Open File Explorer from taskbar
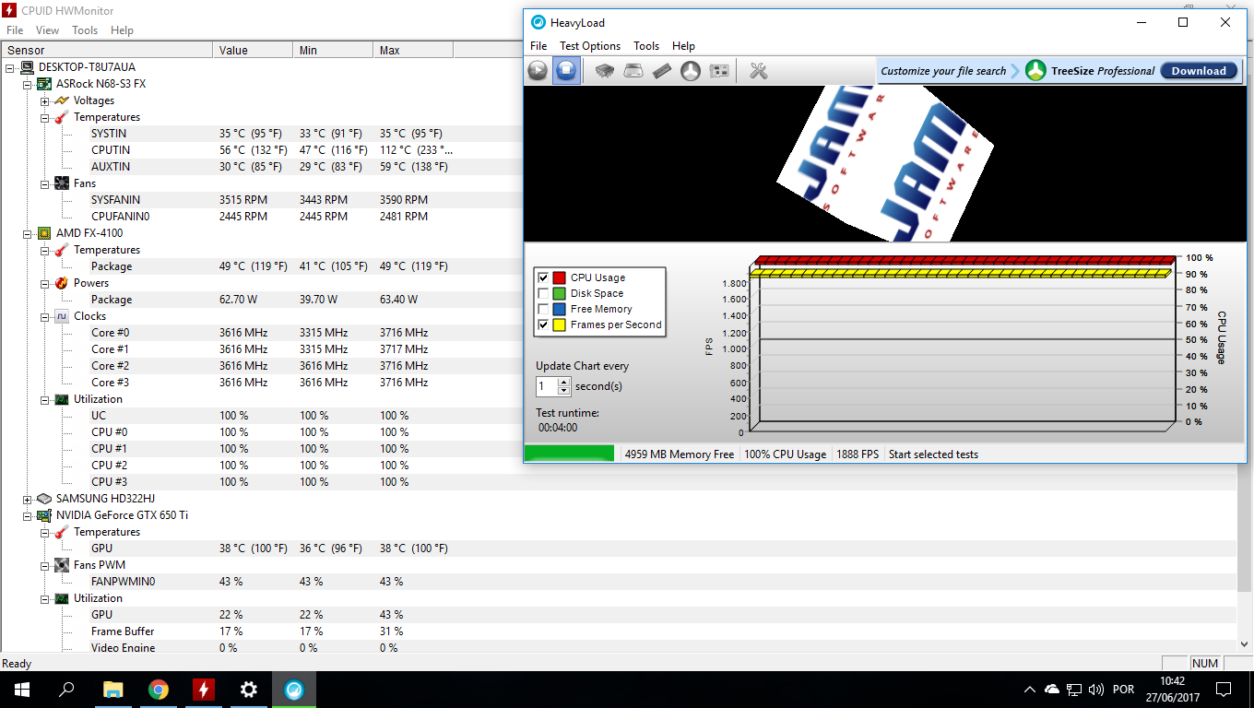This screenshot has height=708, width=1254. click(112, 690)
